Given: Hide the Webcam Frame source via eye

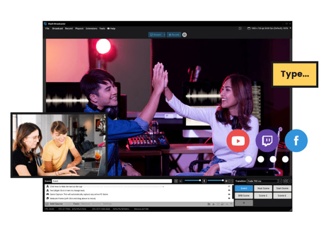Looking at the screenshot, I should coord(229,199).
